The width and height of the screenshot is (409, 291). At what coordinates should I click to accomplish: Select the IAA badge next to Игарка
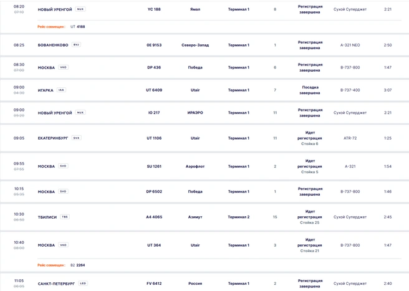click(x=61, y=90)
